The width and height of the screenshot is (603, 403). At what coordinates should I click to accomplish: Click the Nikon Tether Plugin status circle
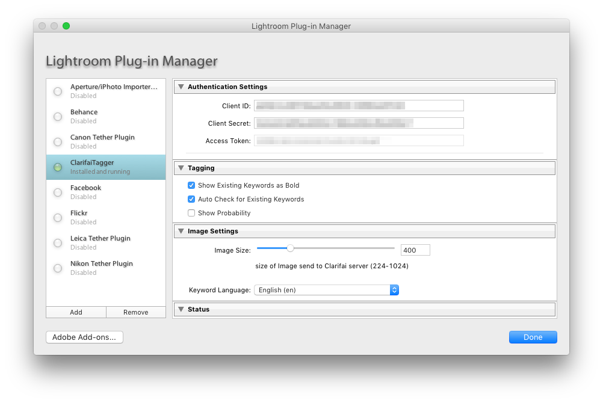[58, 268]
